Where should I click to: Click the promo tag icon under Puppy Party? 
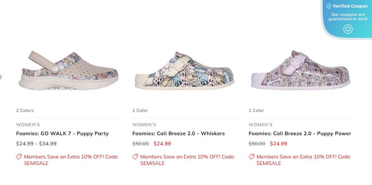tap(19, 157)
